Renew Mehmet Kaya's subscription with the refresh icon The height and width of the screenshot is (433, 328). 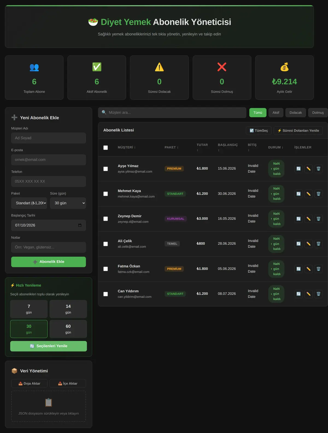298,194
